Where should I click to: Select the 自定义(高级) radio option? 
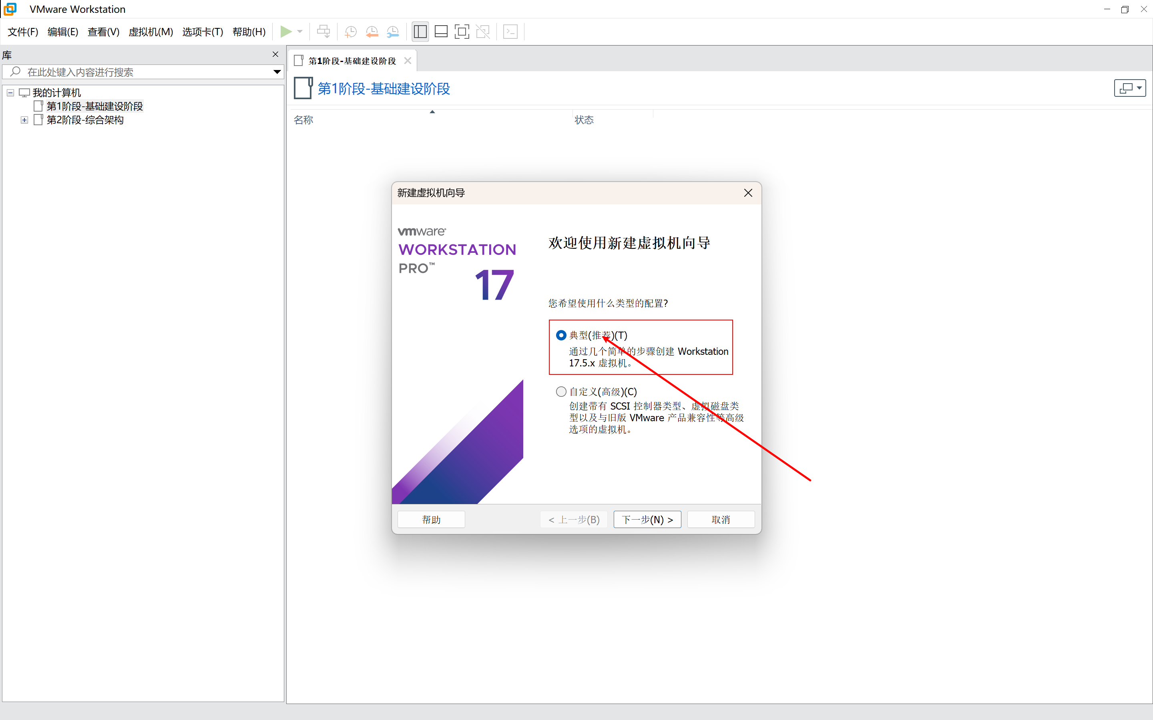point(561,392)
